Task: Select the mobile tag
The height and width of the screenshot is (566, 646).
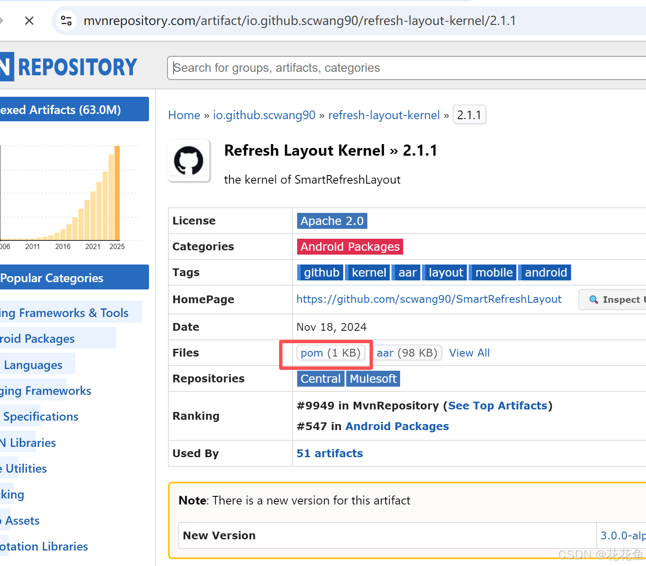Action: click(493, 272)
